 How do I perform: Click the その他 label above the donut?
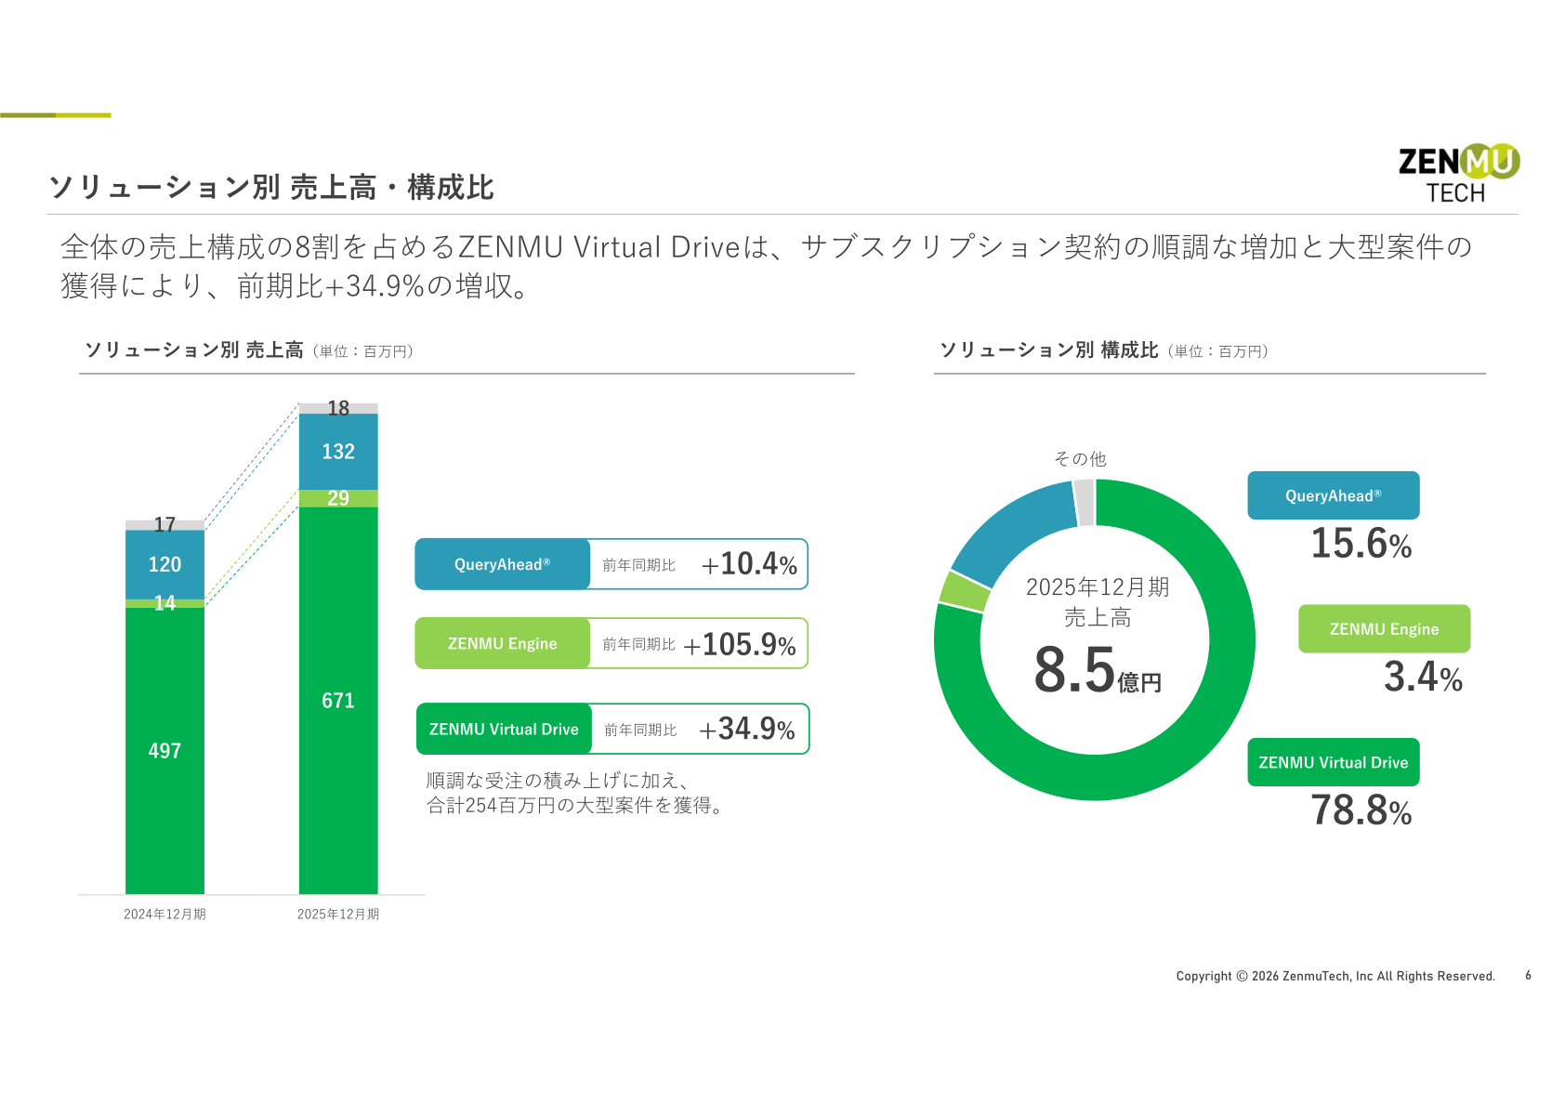click(x=1080, y=459)
